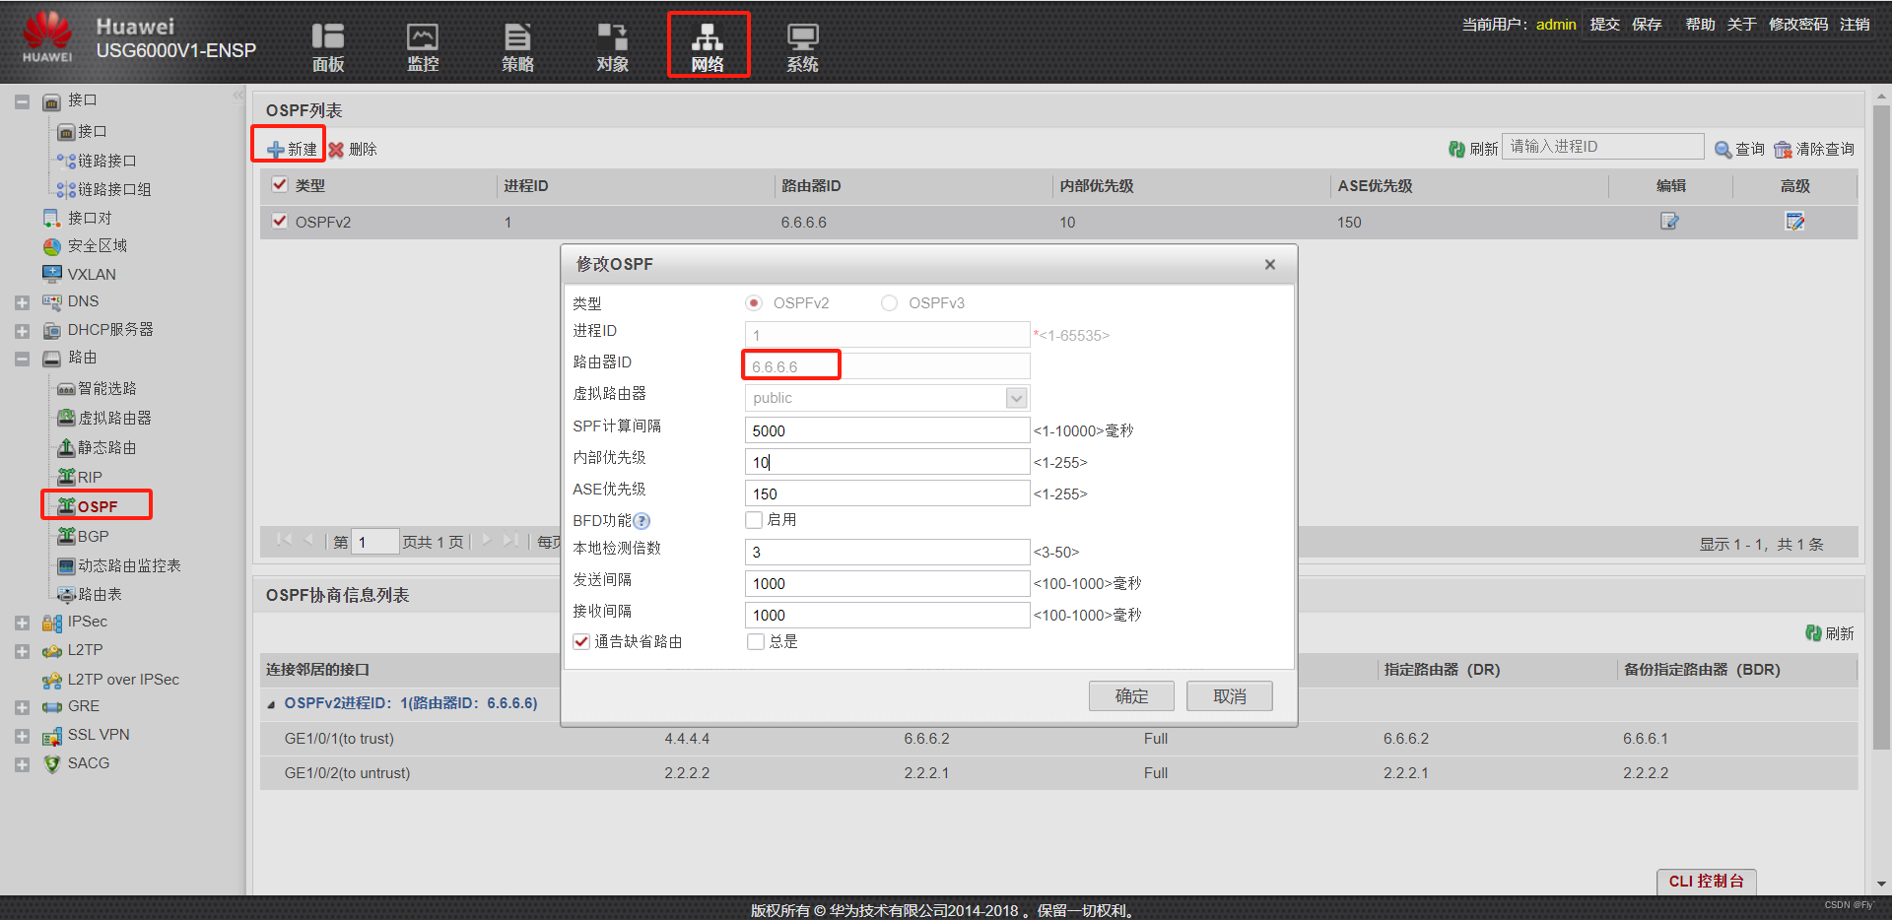Click the 路由表 sidebar icon
The height and width of the screenshot is (920, 1892).
click(x=66, y=594)
